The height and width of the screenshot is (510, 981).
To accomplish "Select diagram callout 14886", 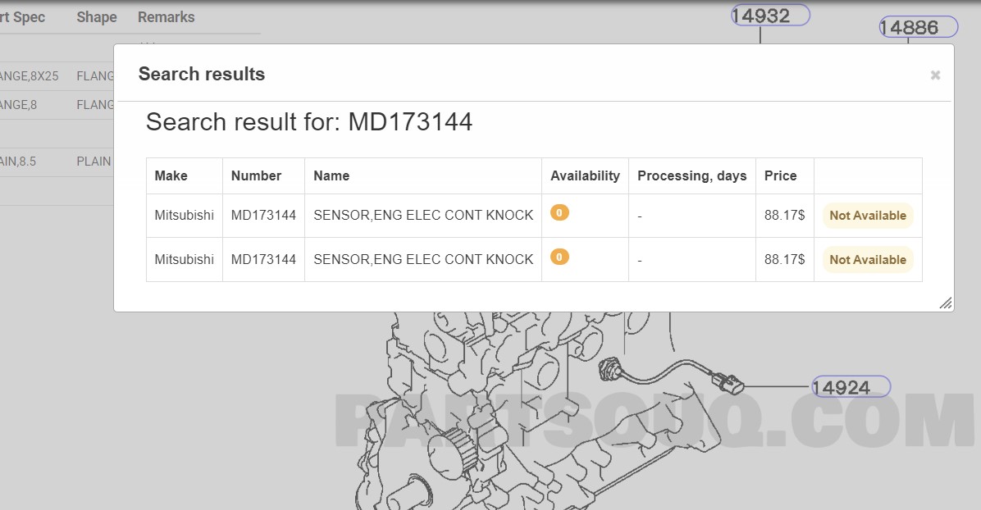I will coord(919,27).
